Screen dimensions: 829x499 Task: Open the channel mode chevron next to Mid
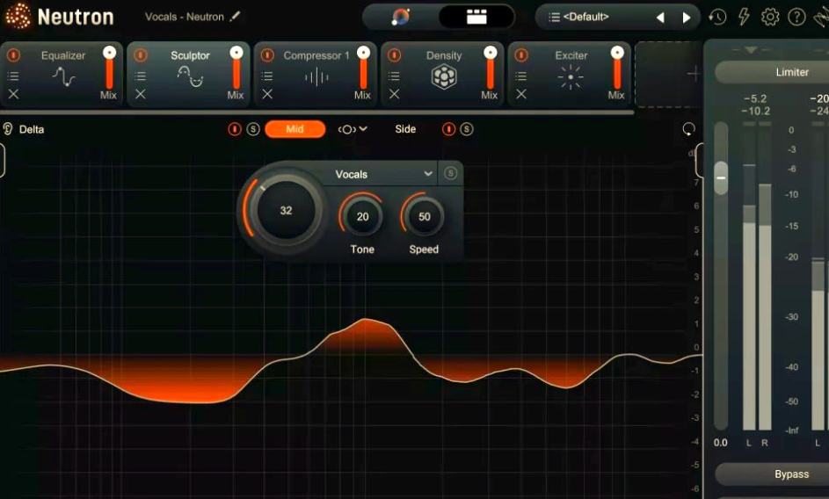(353, 129)
